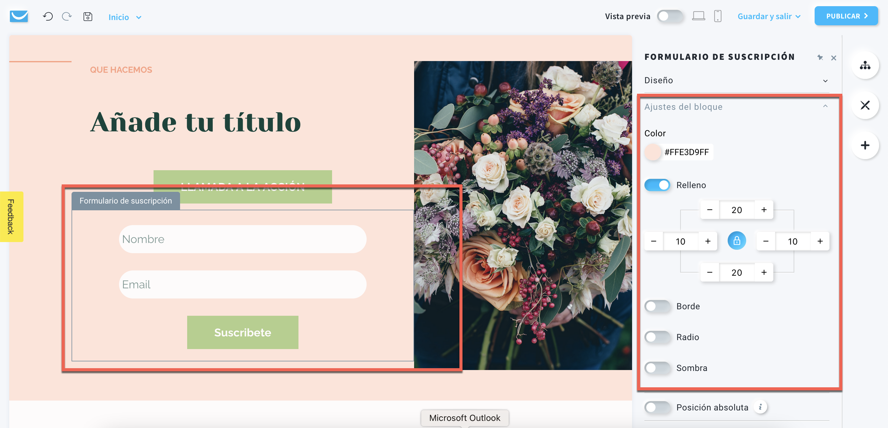This screenshot has height=428, width=888.
Task: Redo the last change
Action: point(67,16)
